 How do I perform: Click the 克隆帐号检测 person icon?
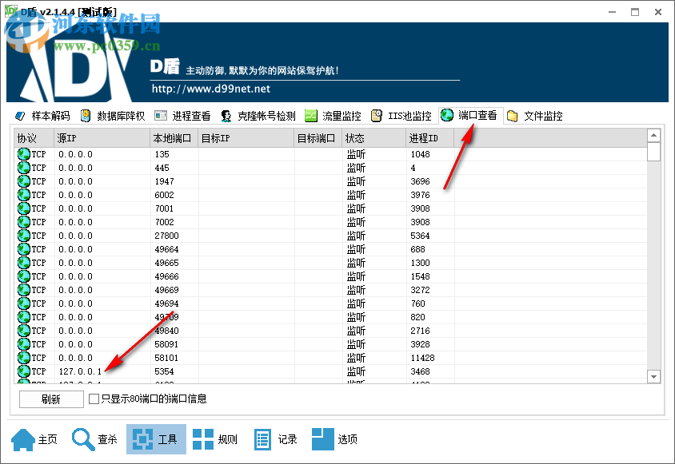226,116
